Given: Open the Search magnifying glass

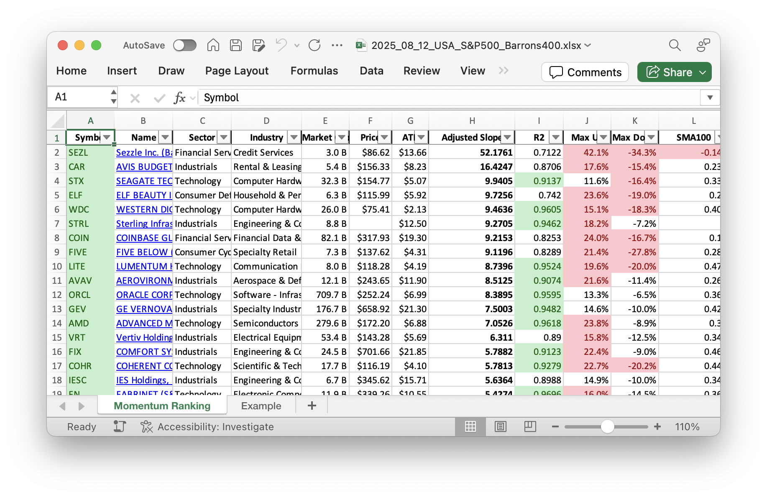Looking at the screenshot, I should 675,45.
